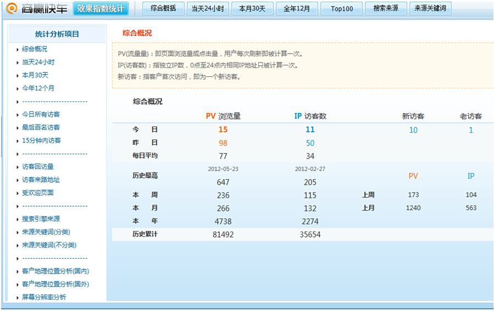Open the 全年12月 tab
The image size is (494, 311).
point(297,9)
